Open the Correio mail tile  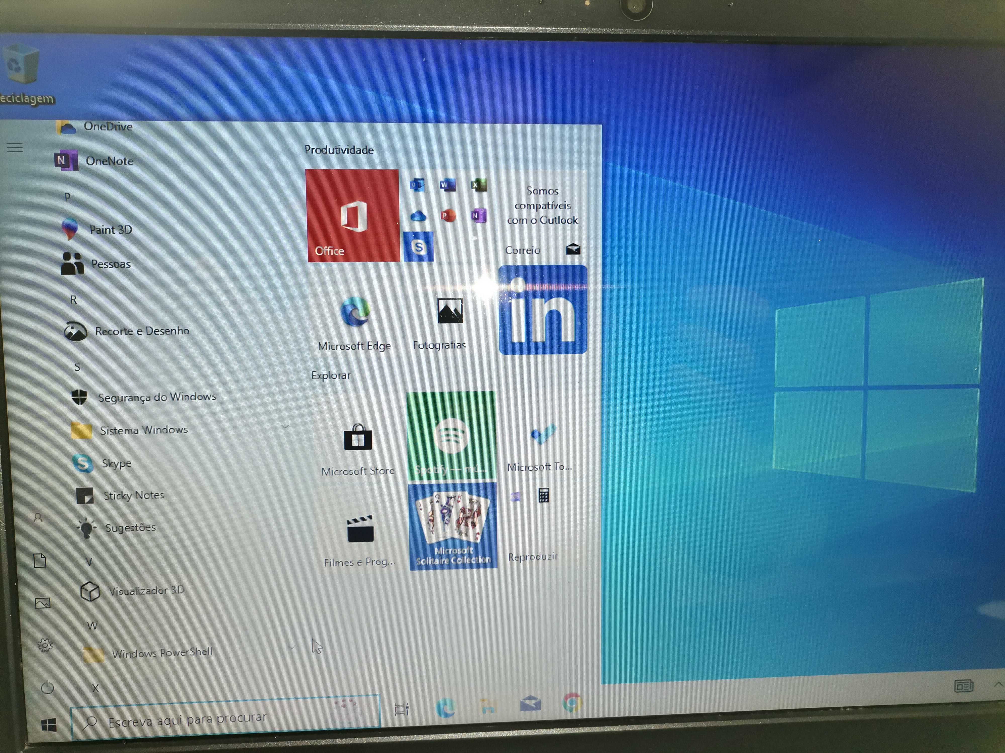[x=542, y=216]
